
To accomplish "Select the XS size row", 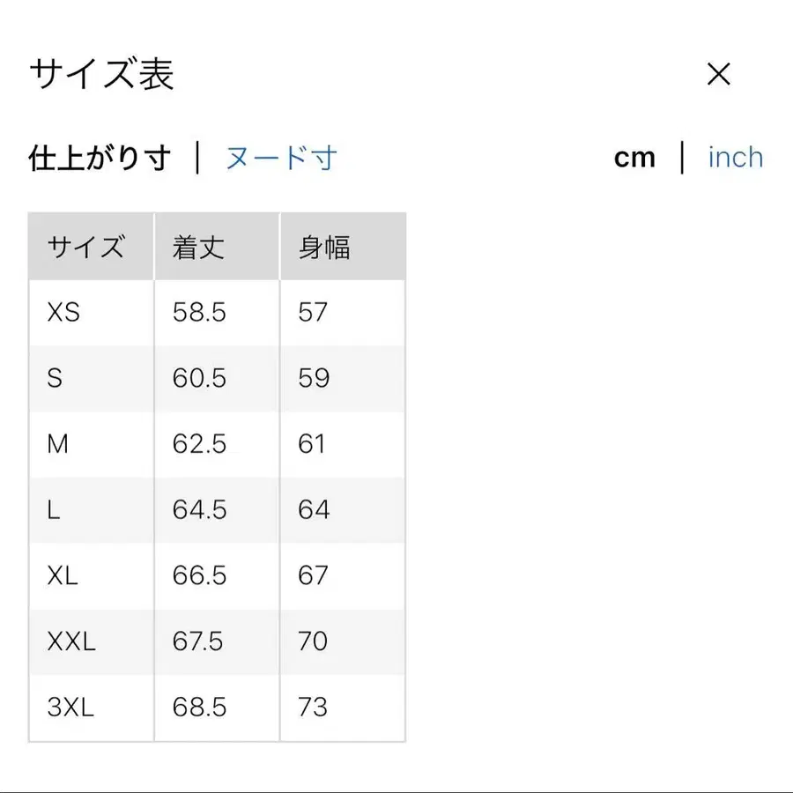I will point(88,312).
